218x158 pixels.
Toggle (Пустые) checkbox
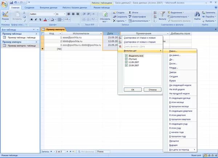[126, 59]
